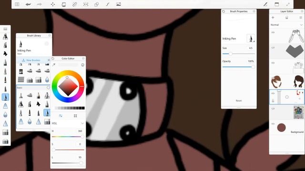Screen dimensions: 305x171
Task: Open the sidebar menu icon at toolbar left
Action: pyautogui.click(x=17, y=4)
